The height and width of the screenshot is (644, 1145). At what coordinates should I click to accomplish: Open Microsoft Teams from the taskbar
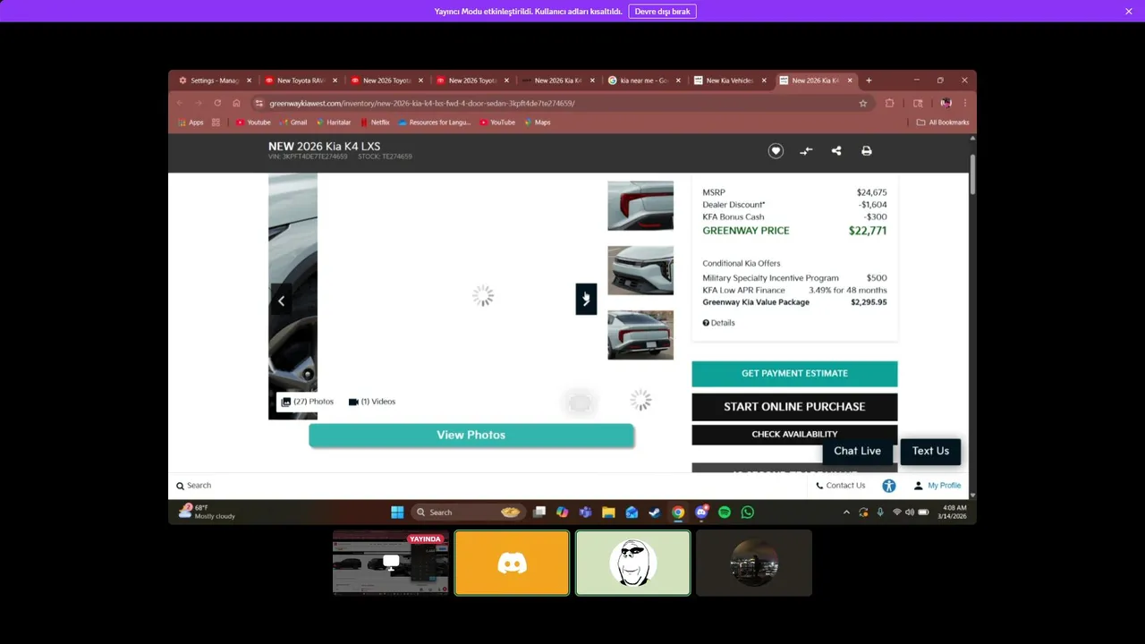pos(585,513)
